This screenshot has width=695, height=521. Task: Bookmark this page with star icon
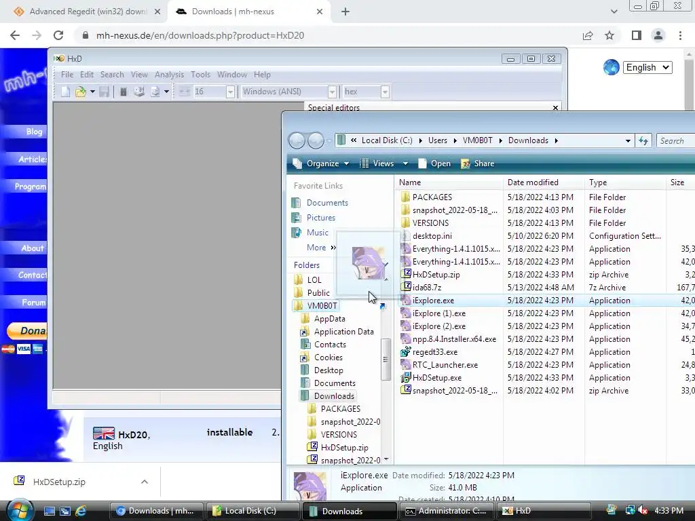click(609, 35)
